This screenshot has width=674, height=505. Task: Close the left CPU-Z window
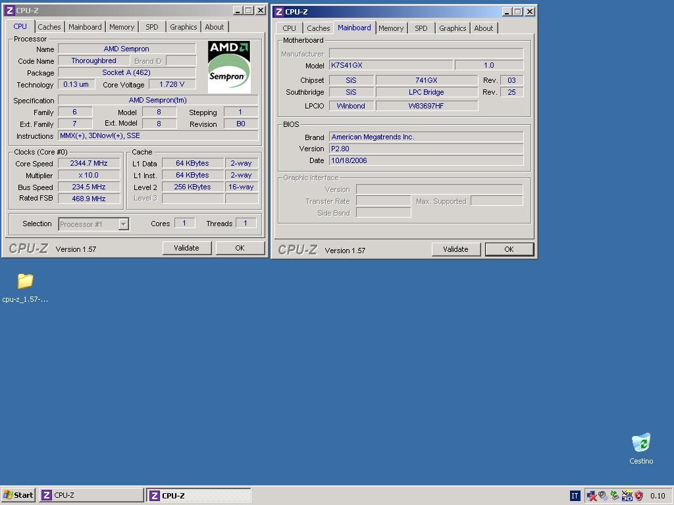(x=261, y=11)
